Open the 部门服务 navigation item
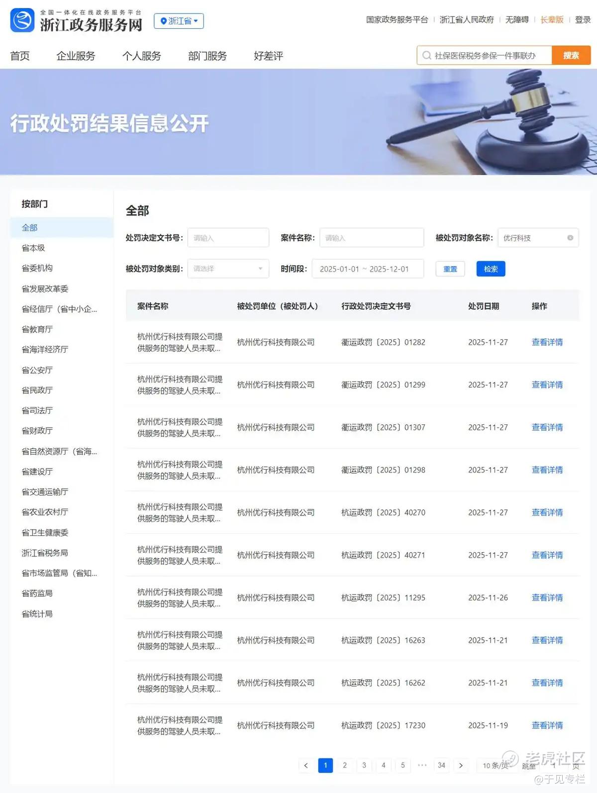The image size is (597, 793). 207,56
